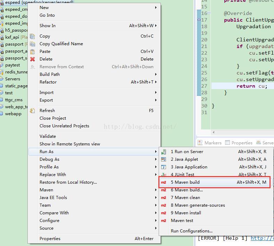This screenshot has width=274, height=246.
Task: Click the ttgc_cms project folder icon
Action: (2, 100)
